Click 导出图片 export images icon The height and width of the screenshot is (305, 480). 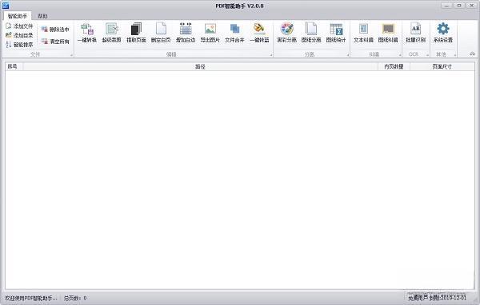pos(210,33)
